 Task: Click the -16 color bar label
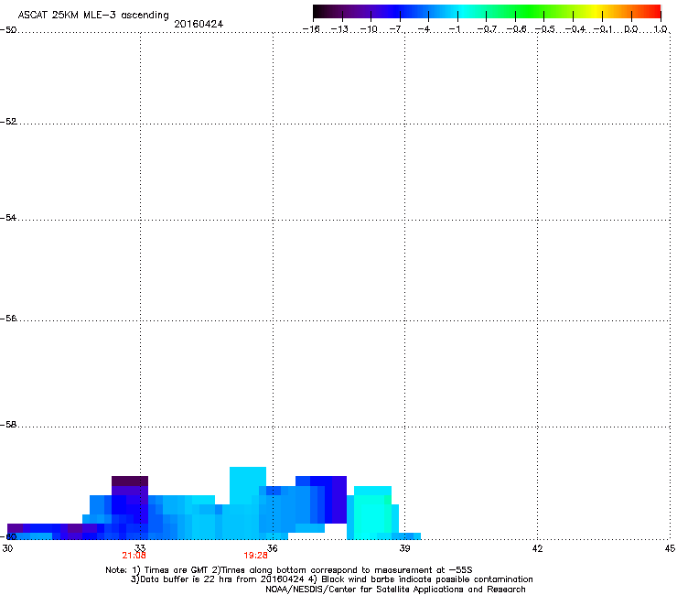pyautogui.click(x=311, y=29)
